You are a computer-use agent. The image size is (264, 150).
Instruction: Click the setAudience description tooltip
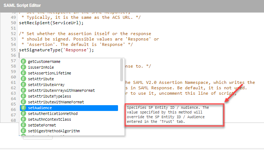[x=174, y=115]
